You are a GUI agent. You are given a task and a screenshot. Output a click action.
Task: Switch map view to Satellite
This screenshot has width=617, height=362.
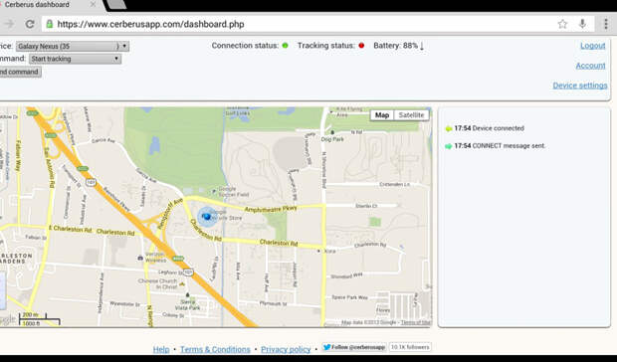(411, 115)
